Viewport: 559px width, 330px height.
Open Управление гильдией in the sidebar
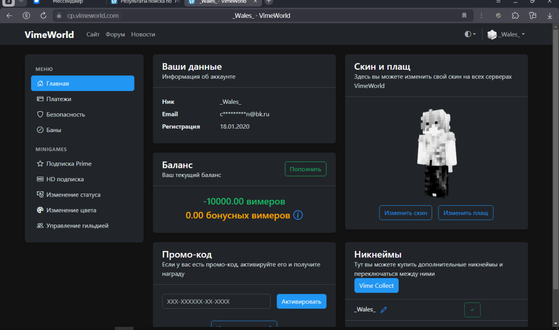click(x=83, y=225)
